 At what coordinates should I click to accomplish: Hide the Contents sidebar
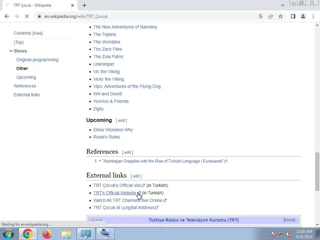(38, 33)
